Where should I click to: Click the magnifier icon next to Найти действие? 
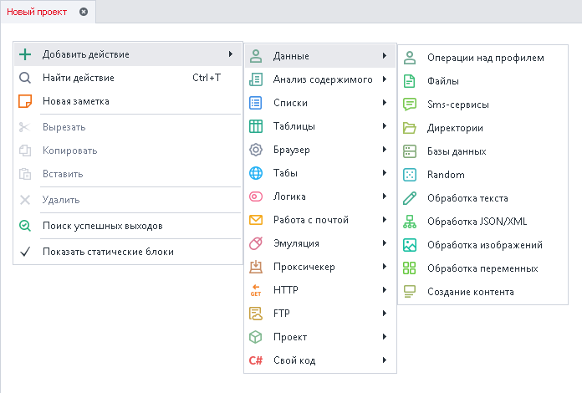pyautogui.click(x=25, y=78)
